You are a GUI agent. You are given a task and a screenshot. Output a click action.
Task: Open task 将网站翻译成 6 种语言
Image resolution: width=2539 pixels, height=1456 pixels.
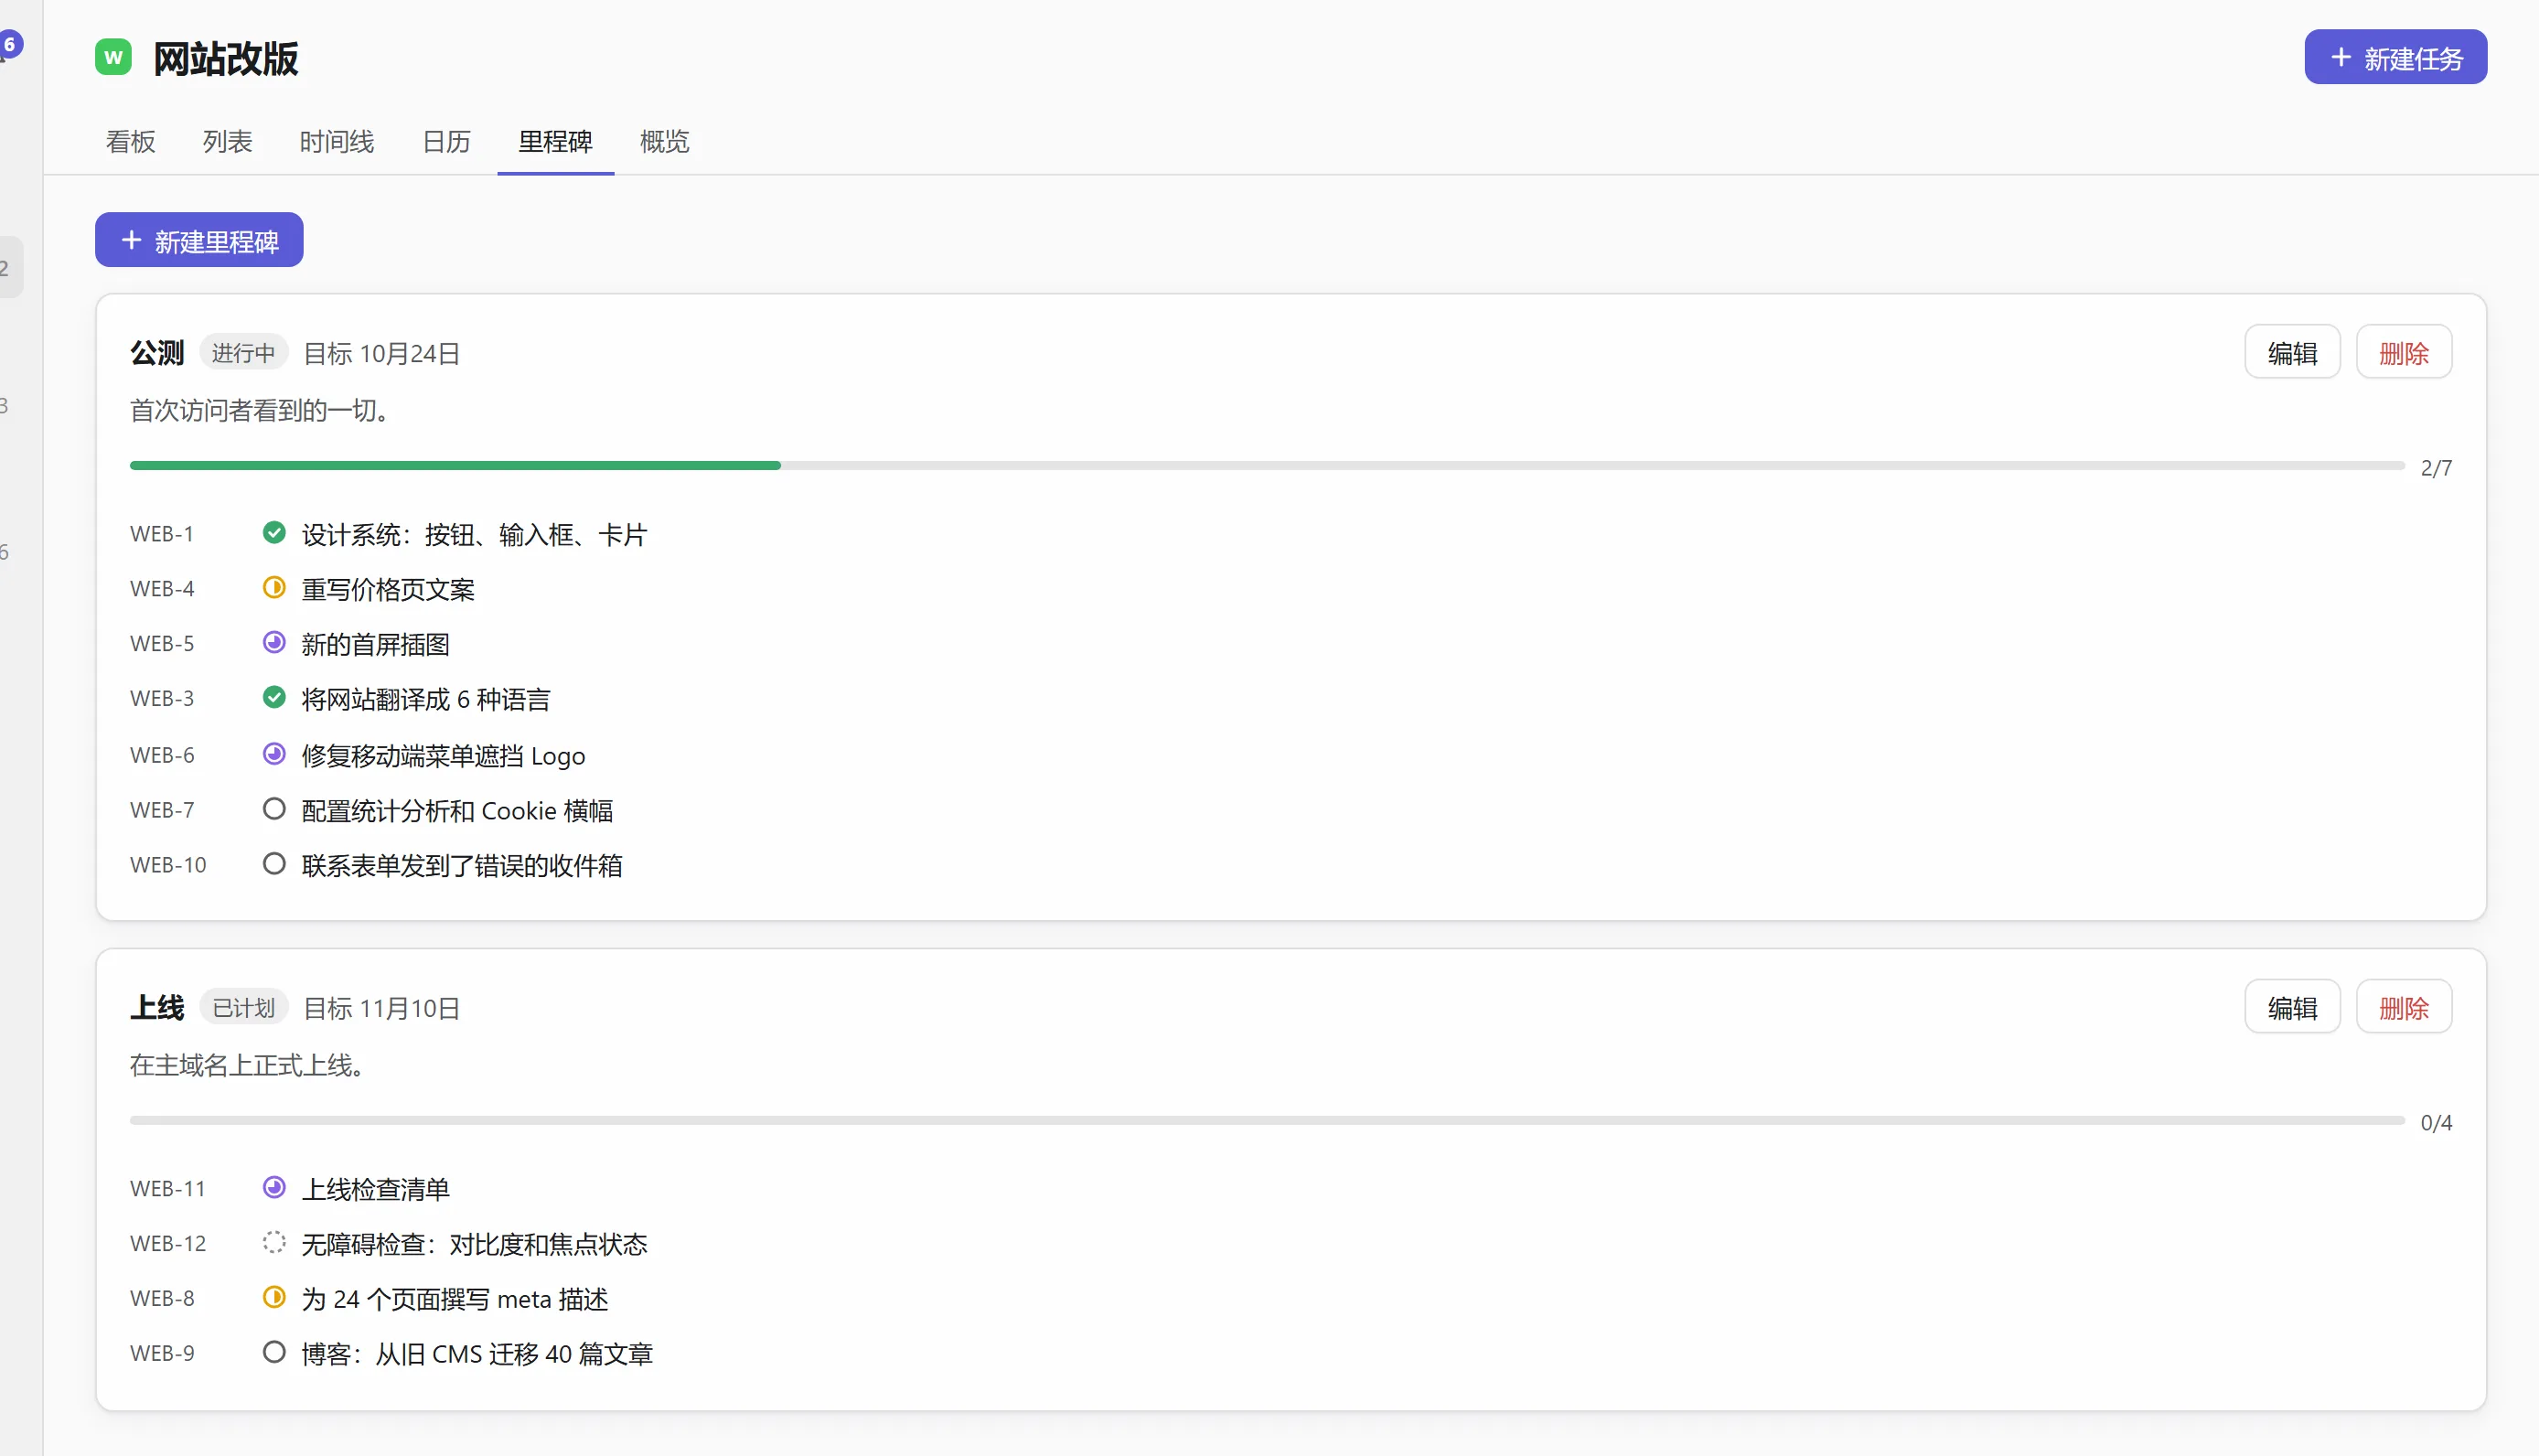pyautogui.click(x=426, y=700)
